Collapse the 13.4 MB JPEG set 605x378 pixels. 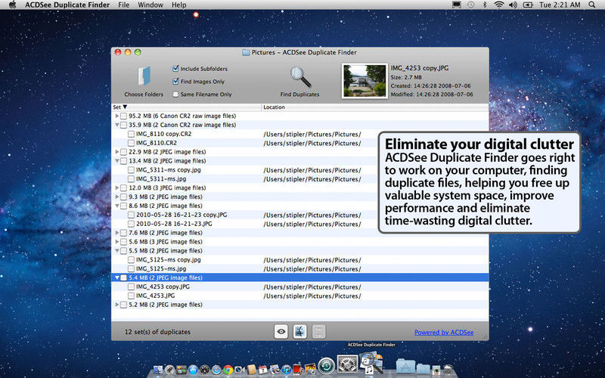click(117, 161)
